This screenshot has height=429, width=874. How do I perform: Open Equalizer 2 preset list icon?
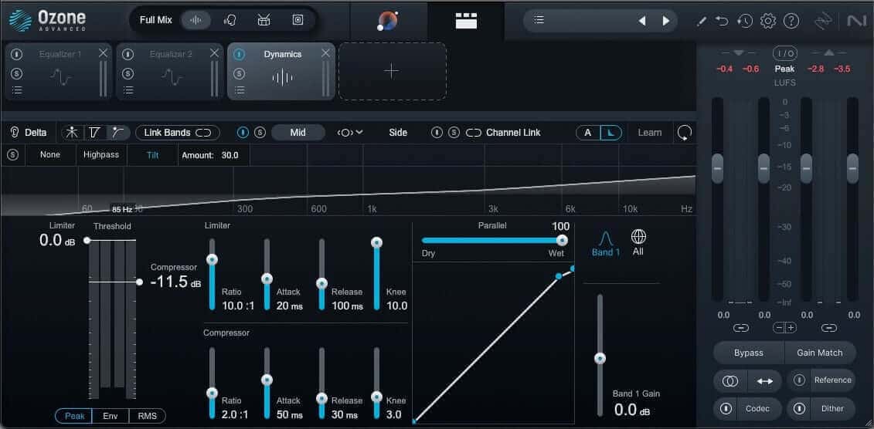[x=128, y=91]
